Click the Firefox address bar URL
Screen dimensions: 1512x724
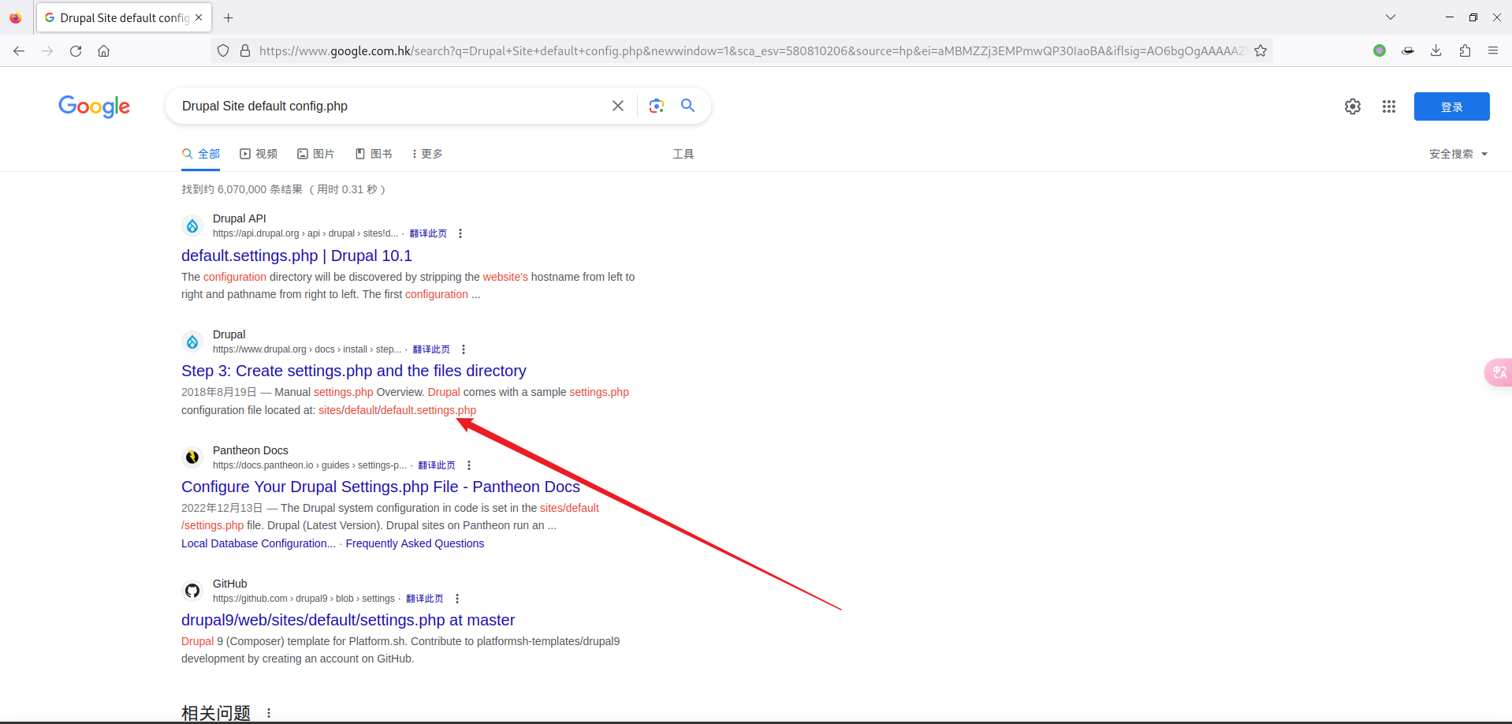coord(751,50)
